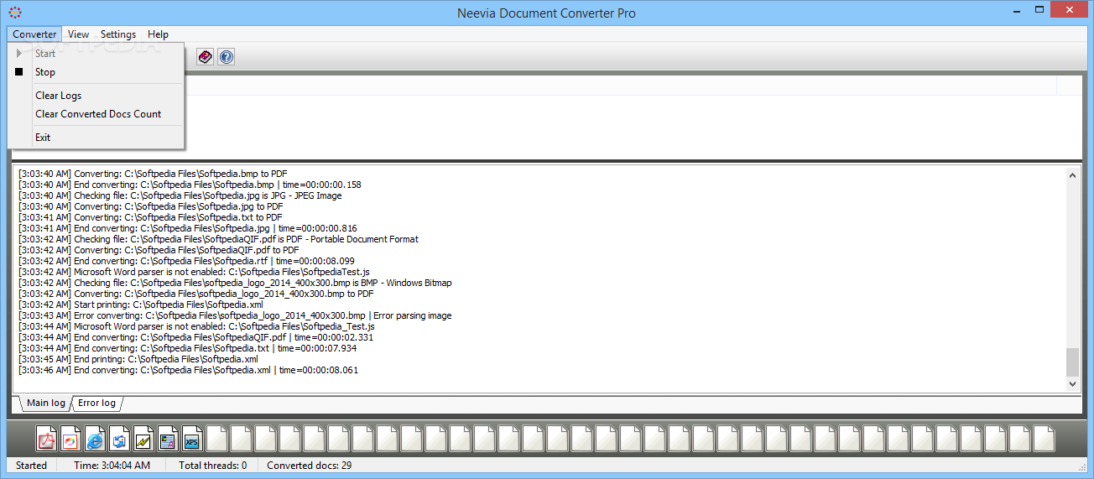Viewport: 1094px width, 479px height.
Task: Click log line ending 'time=00:00:00.816'
Action: tap(187, 228)
